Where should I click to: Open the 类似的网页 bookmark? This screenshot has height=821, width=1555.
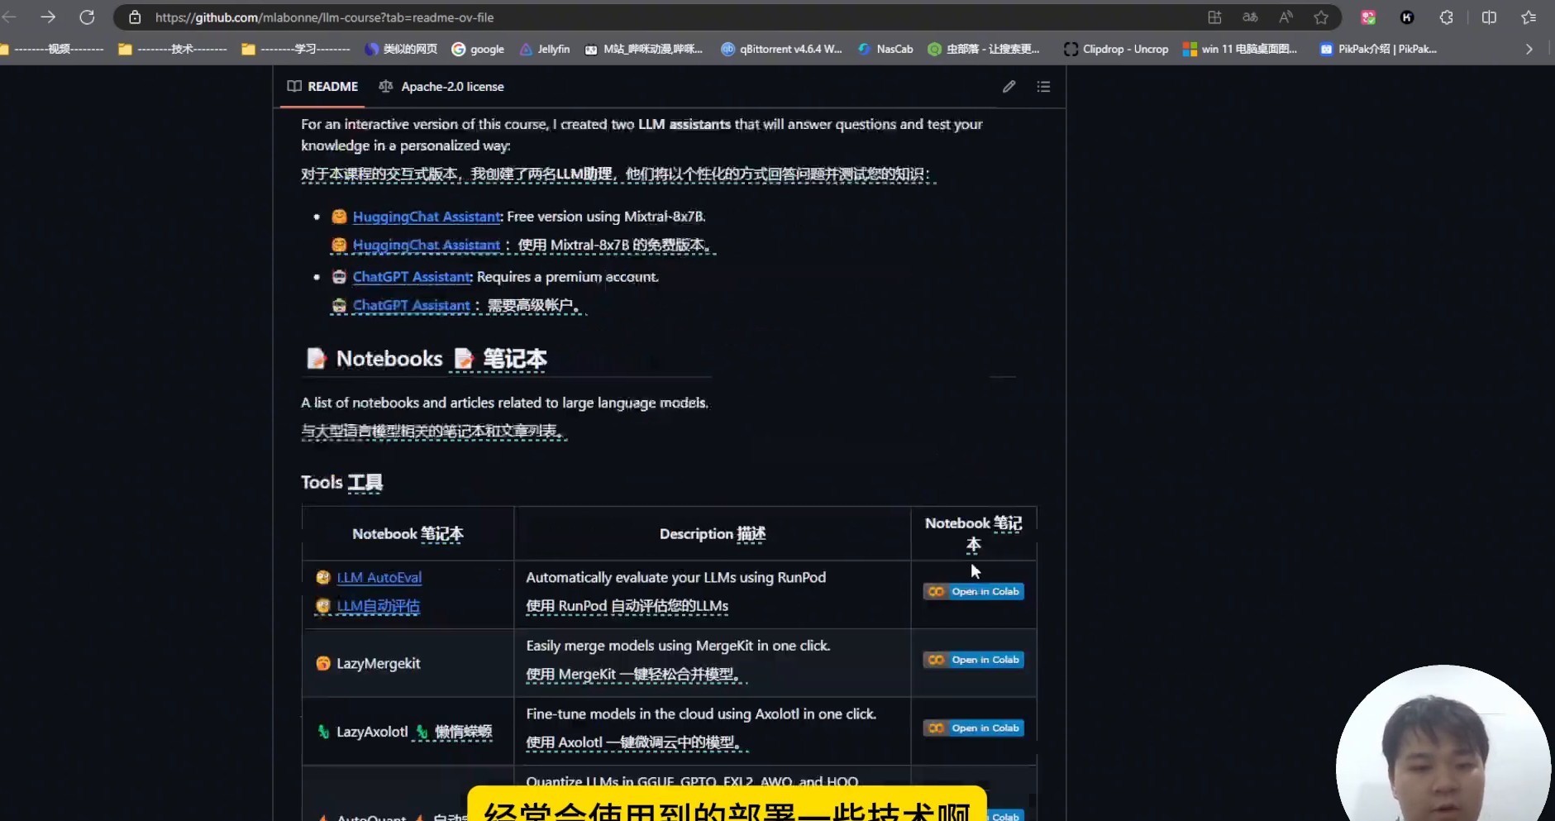[401, 49]
